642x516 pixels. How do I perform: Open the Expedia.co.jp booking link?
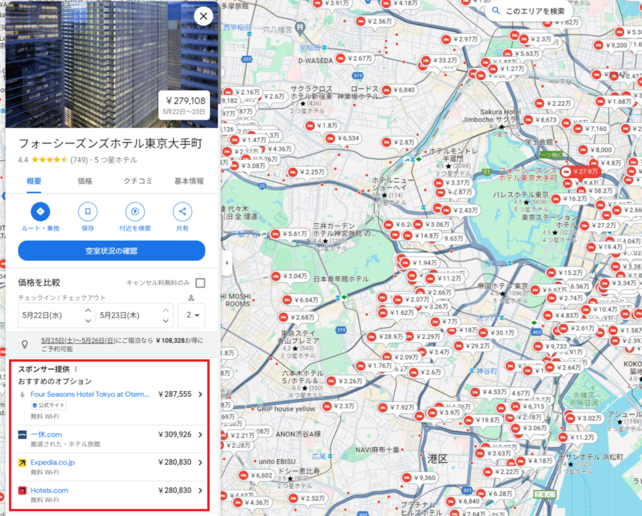[53, 462]
